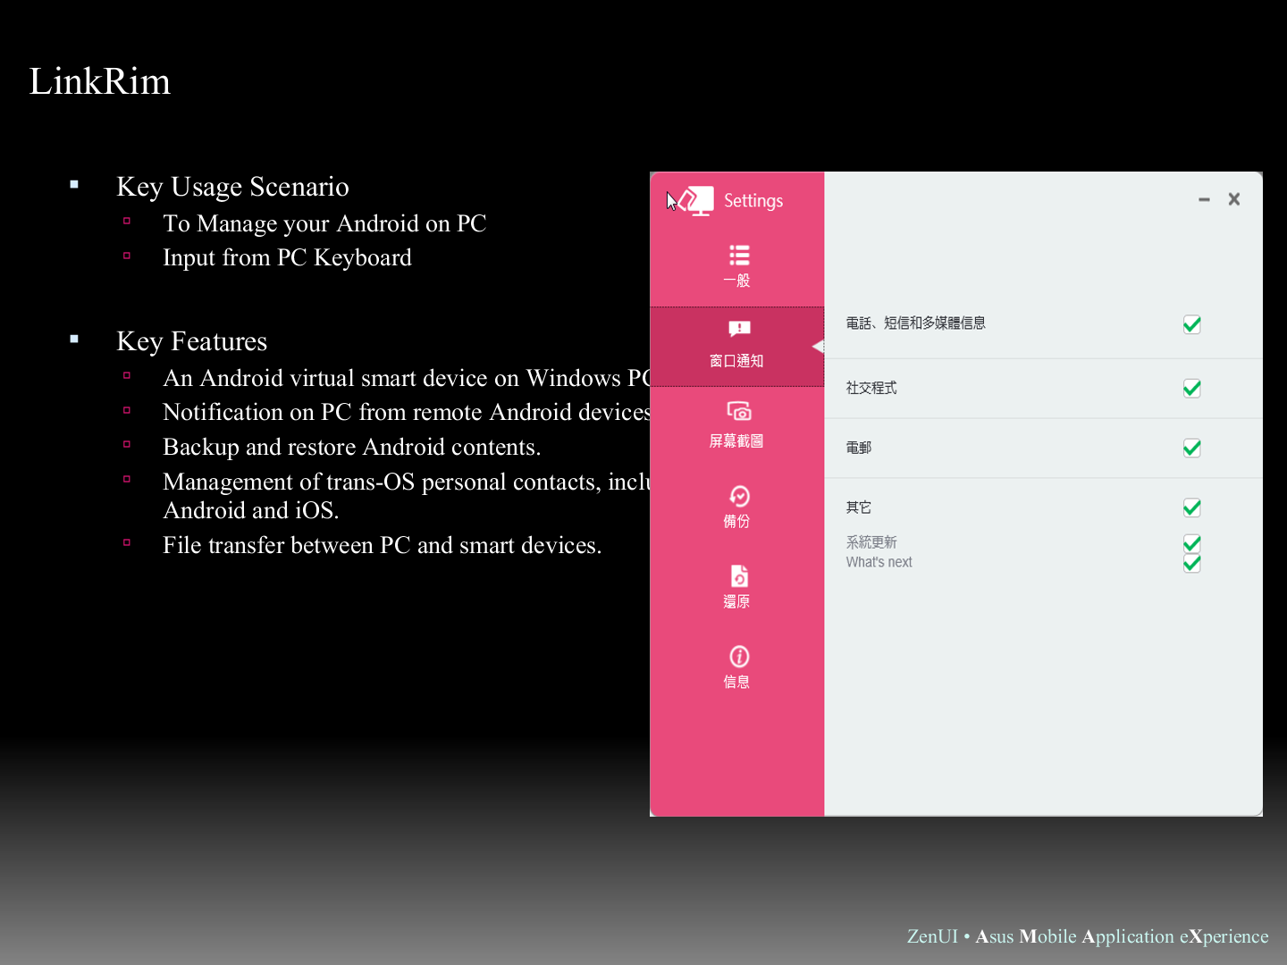Toggle the 其它 checkbox

tap(1191, 508)
